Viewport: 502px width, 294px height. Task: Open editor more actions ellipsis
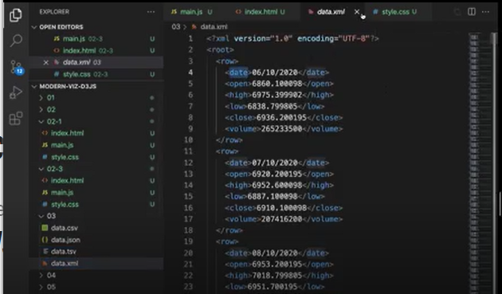pos(485,12)
